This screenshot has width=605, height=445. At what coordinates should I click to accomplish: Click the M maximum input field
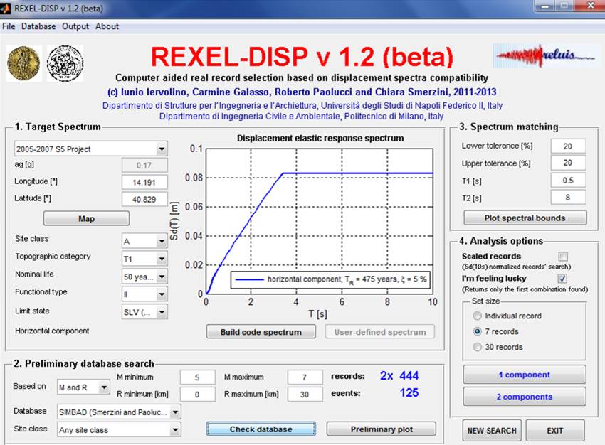click(x=305, y=377)
